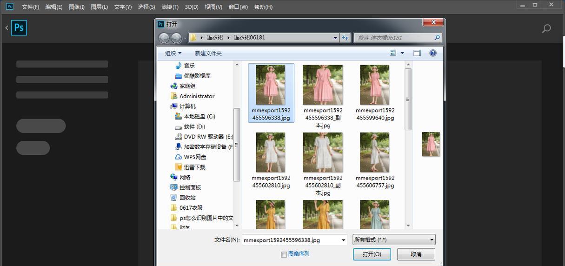Image resolution: width=565 pixels, height=266 pixels.
Task: Click the Photoshop Ps home logo
Action: coord(19,27)
